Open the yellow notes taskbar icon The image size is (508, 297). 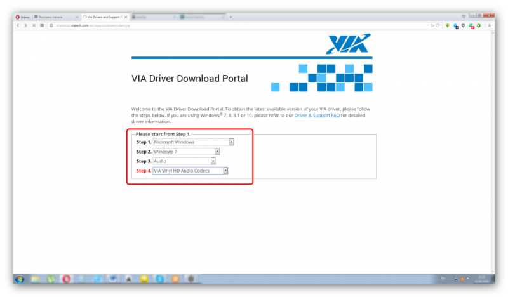(144, 279)
